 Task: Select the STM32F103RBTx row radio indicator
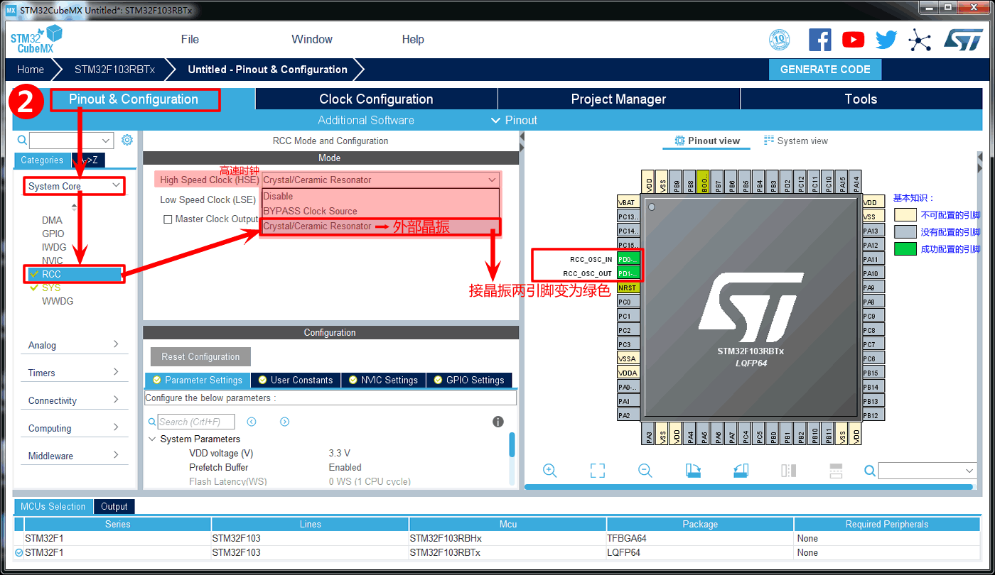pos(18,552)
